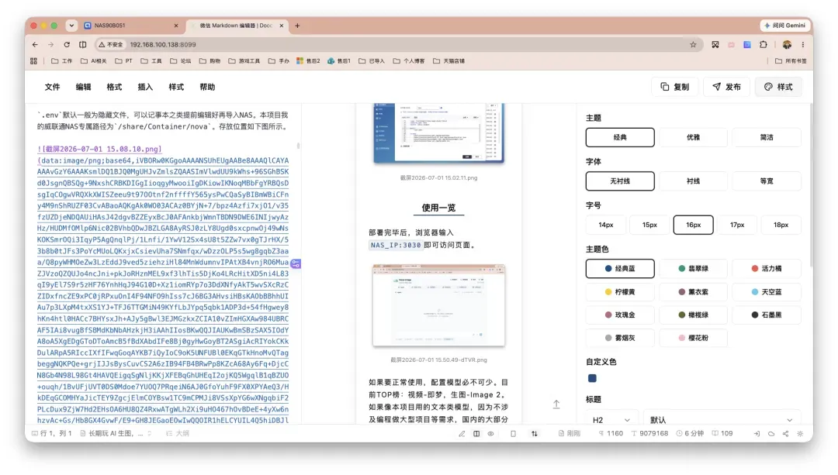This screenshot has width=838, height=475.
Task: Click the screenshot extension icon in toolbar
Action: (715, 45)
